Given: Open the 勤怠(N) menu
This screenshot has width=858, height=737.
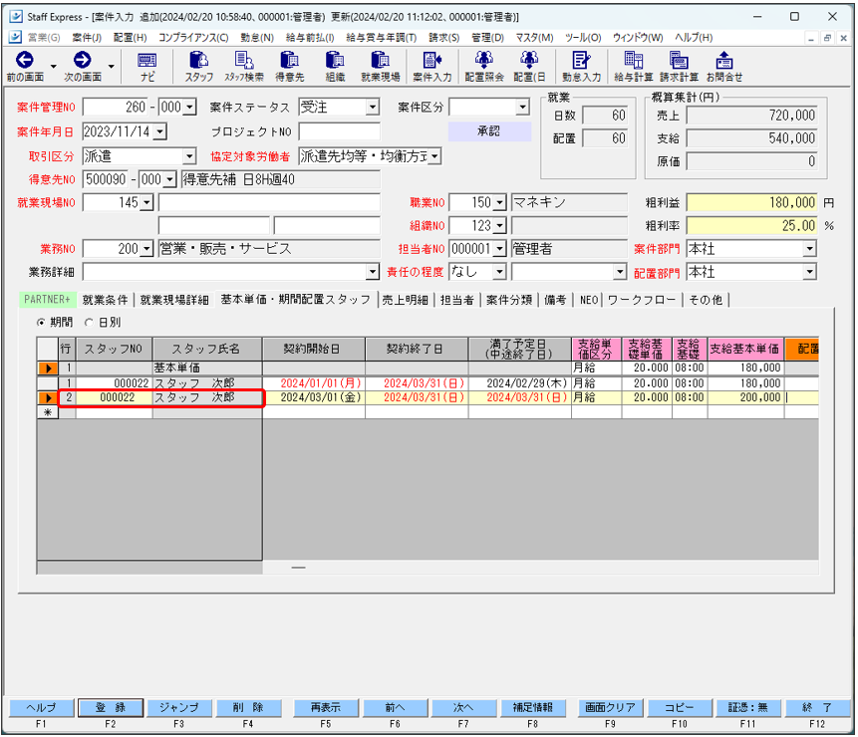Looking at the screenshot, I should (257, 37).
